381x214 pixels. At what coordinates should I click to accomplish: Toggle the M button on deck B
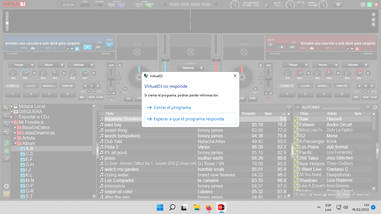pyautogui.click(x=282, y=47)
